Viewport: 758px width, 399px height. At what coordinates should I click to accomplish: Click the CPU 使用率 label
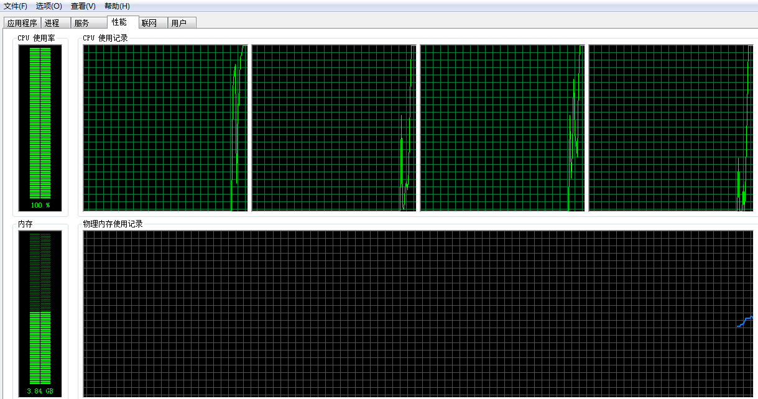click(36, 38)
